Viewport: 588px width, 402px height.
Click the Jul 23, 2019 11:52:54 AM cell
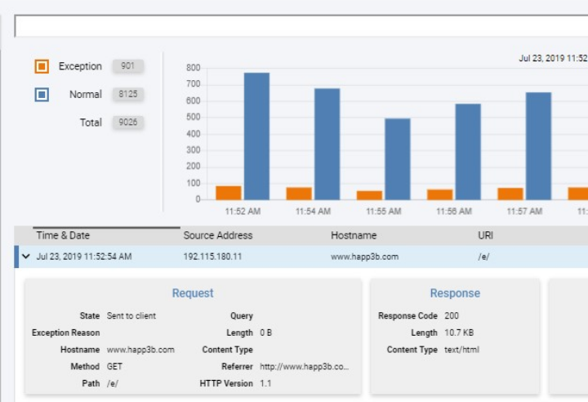pyautogui.click(x=84, y=257)
